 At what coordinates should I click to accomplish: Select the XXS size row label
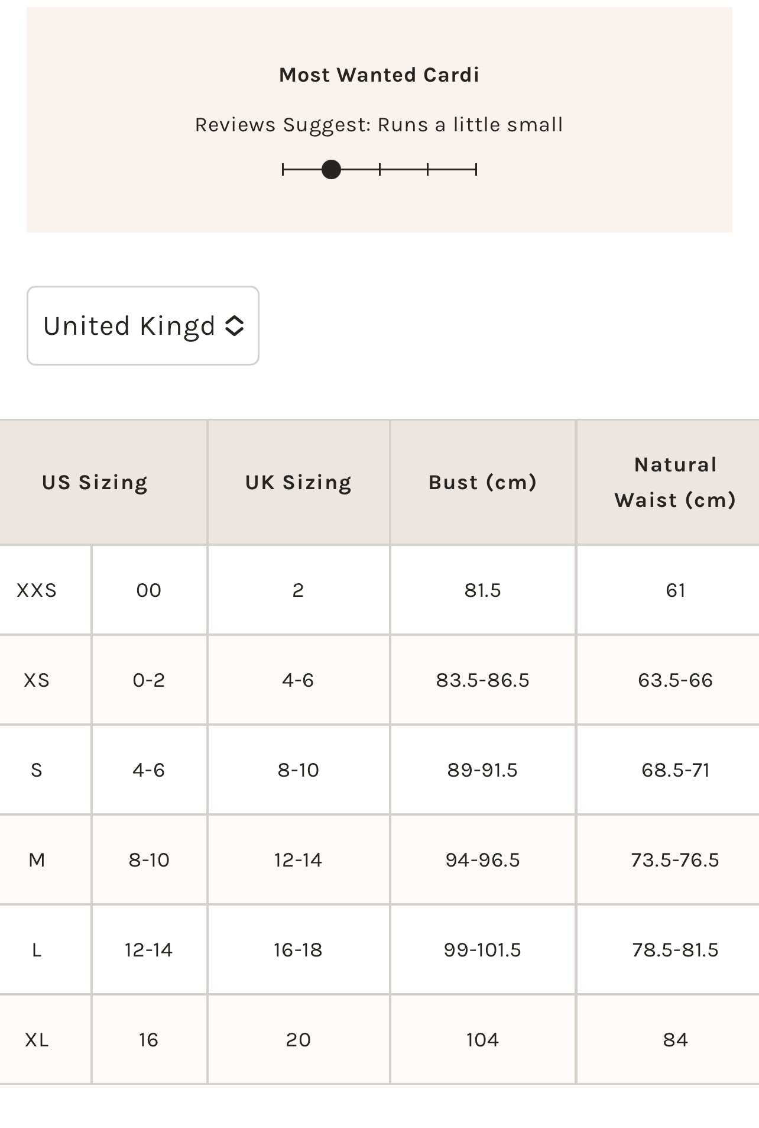click(37, 590)
